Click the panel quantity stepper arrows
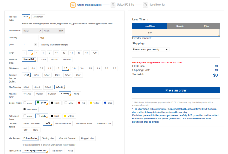Viewport: 228px width, 154px height. 36,44
